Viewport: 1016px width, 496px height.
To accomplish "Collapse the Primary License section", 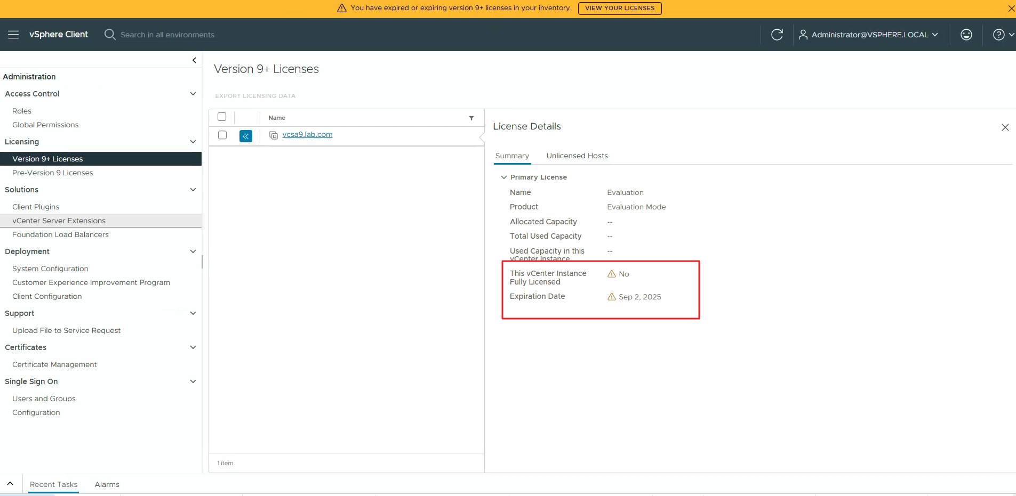I will [504, 177].
